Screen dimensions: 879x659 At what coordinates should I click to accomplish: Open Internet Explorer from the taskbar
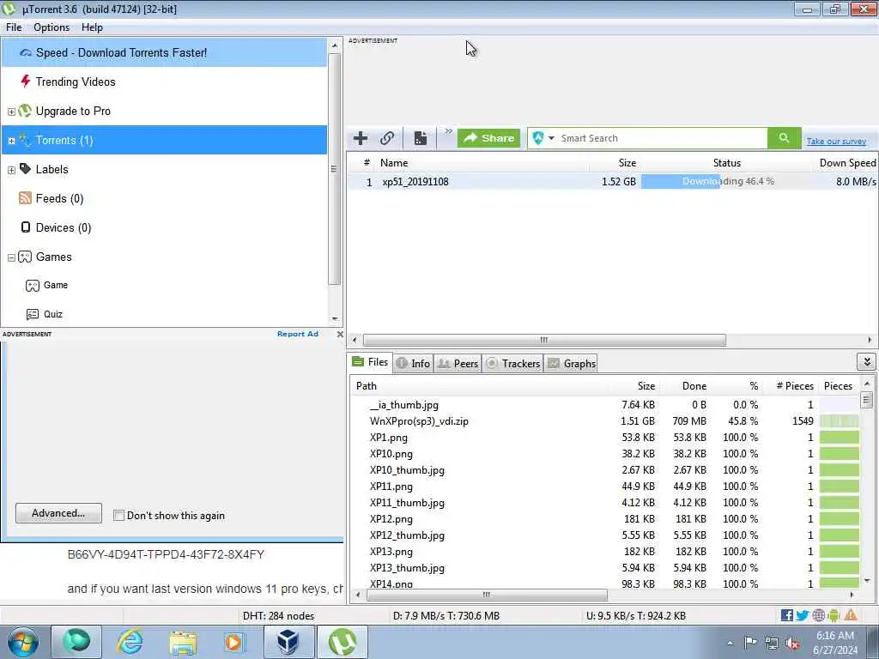(130, 642)
